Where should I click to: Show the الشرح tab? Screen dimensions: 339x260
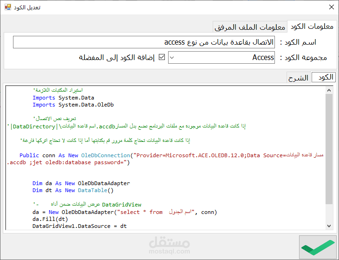pyautogui.click(x=298, y=78)
